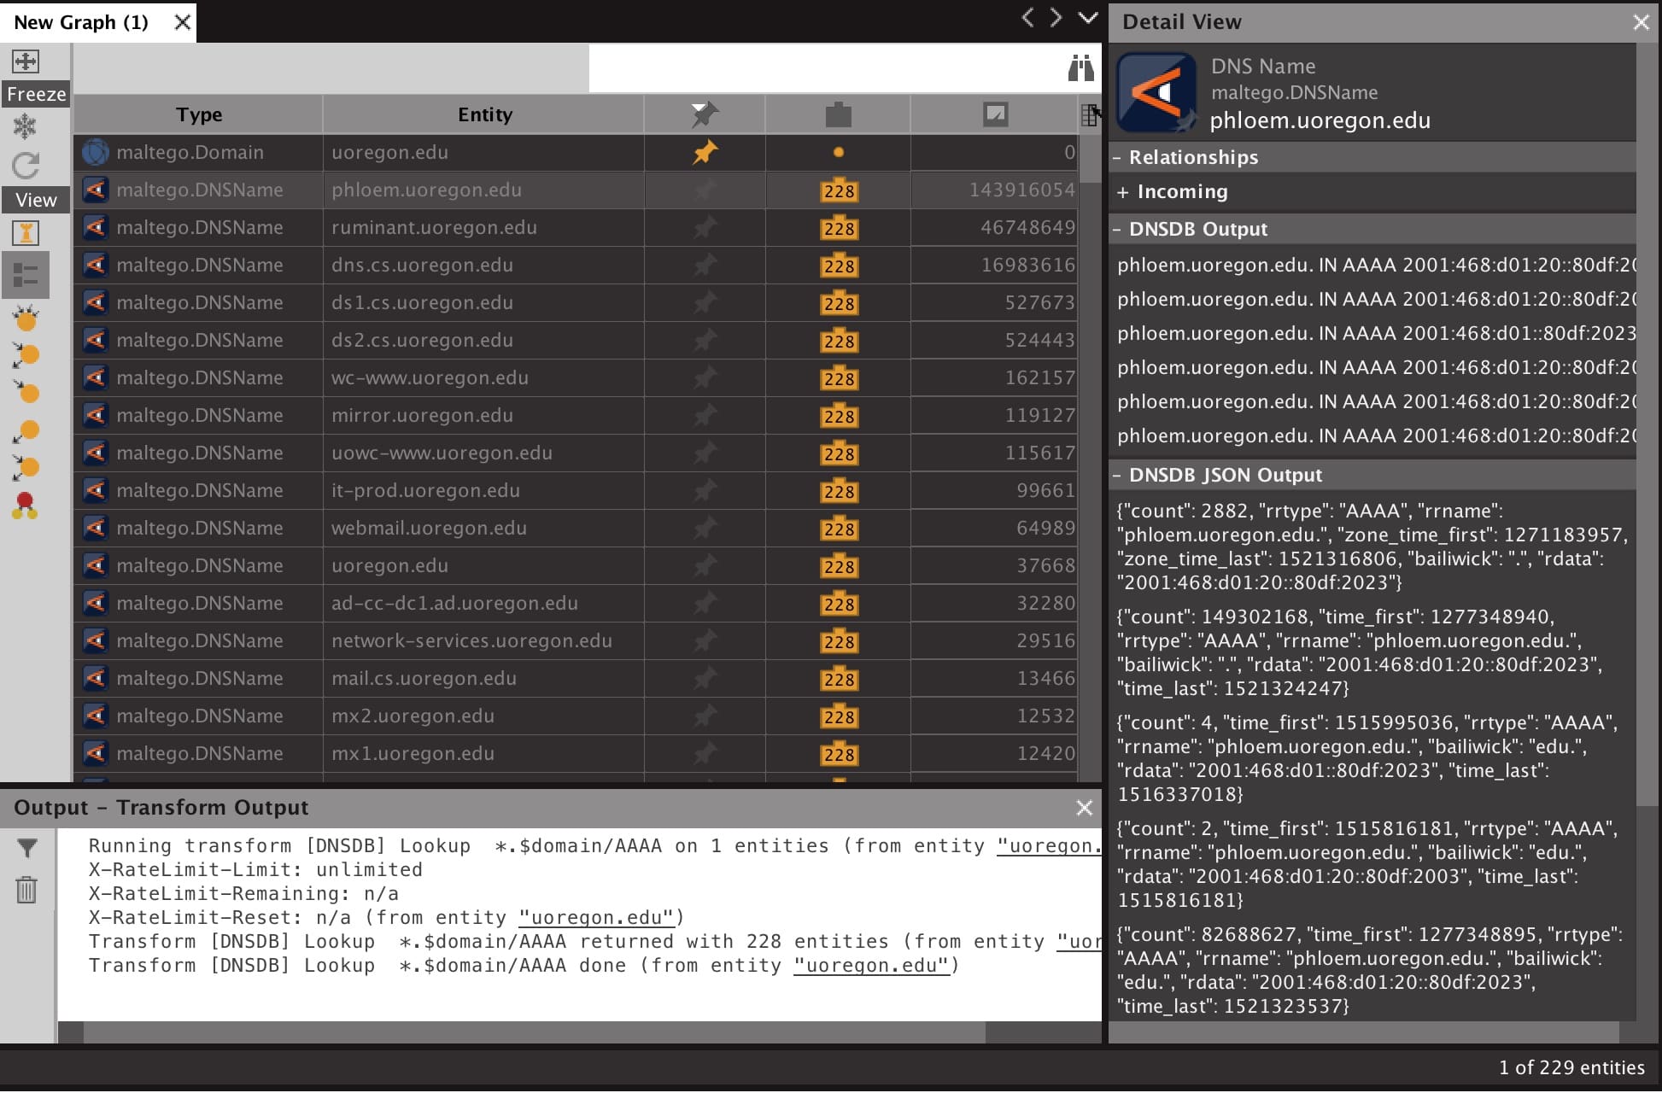Click the bookmark column header icon
1662x1093 pixels.
(x=995, y=114)
